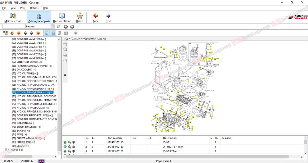Expand the diagram tool strip chevron
Screen dimensions: 308x163
coord(65,75)
